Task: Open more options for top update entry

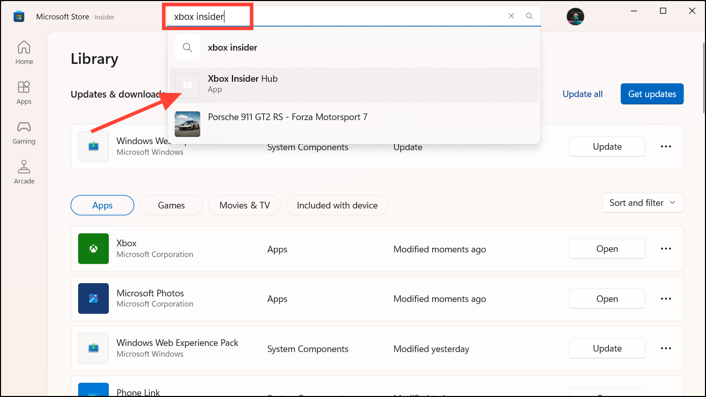Action: (666, 147)
